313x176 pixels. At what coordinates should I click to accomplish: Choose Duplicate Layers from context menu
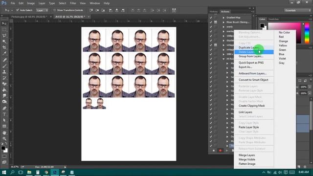(x=249, y=47)
